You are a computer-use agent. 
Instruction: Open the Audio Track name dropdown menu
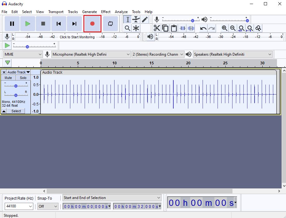[18, 72]
